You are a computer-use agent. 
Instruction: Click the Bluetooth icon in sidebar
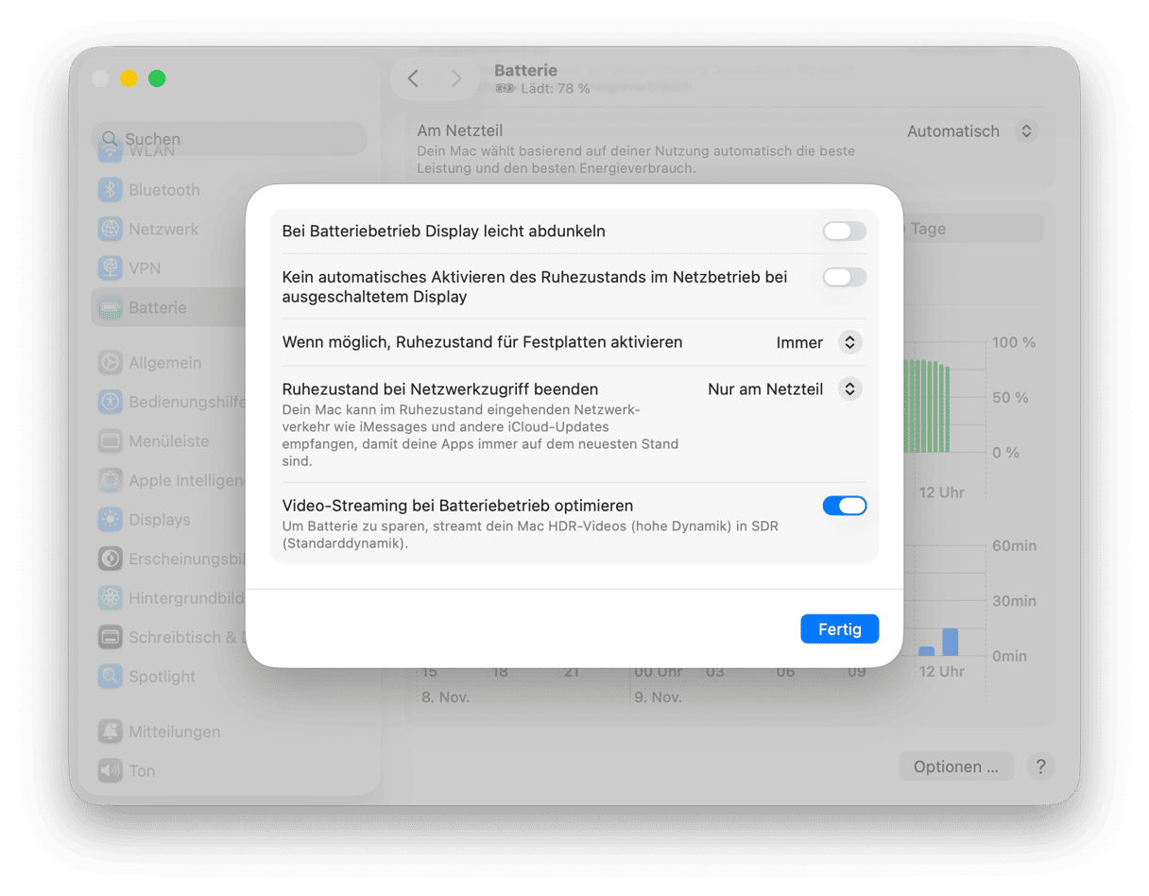tap(111, 190)
